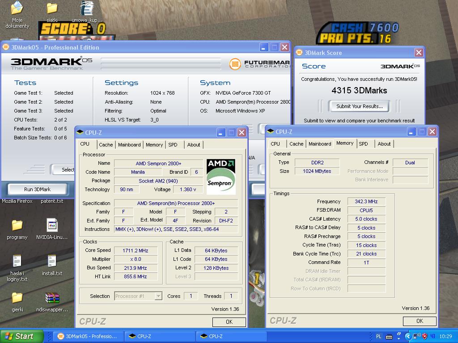Click OK in the right CPU-Z window
The height and width of the screenshot is (343, 458).
[x=420, y=321]
